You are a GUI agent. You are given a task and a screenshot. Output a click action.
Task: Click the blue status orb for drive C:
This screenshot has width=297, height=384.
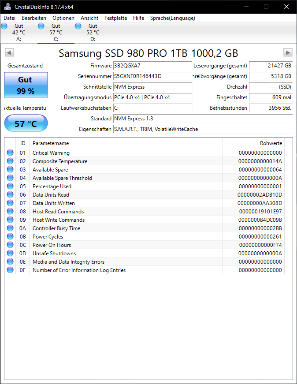[41, 26]
